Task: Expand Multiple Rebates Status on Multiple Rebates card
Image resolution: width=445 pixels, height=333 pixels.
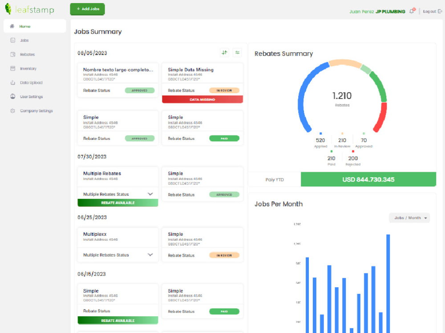Action: tap(150, 194)
